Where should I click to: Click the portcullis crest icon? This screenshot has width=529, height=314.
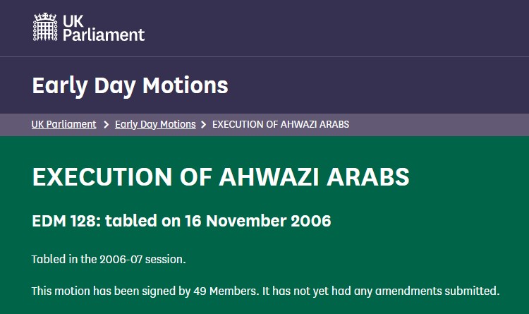[46, 28]
